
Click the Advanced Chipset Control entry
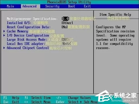pyautogui.click(x=28, y=48)
